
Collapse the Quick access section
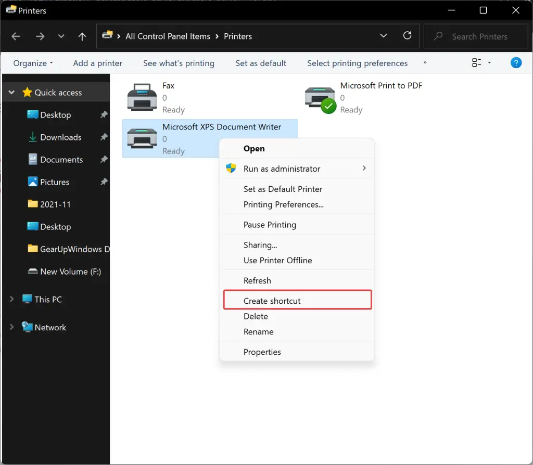tap(11, 92)
